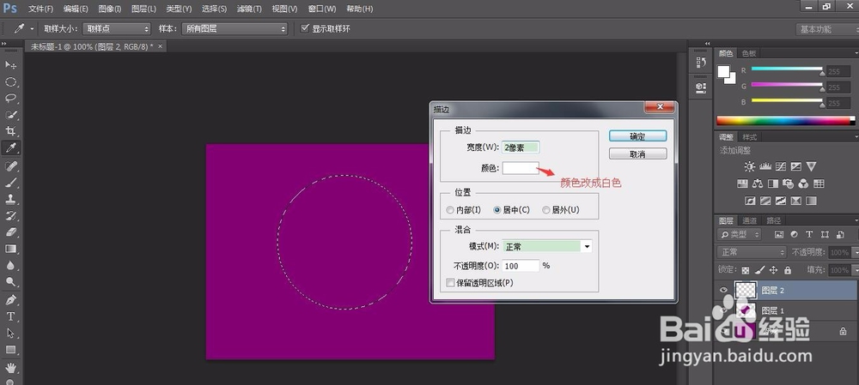Select the Path Selection tool
Viewport: 859px width, 385px height.
[x=10, y=333]
